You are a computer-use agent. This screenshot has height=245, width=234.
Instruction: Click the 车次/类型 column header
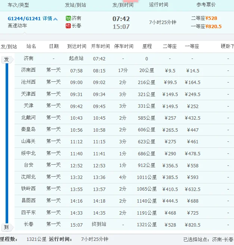18,5
